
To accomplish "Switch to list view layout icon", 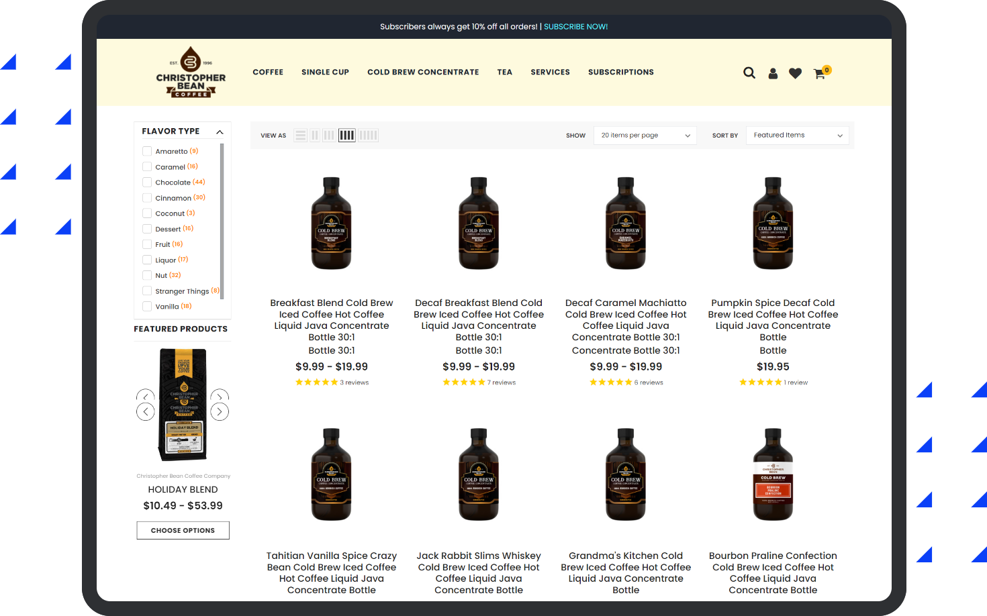I will click(301, 136).
